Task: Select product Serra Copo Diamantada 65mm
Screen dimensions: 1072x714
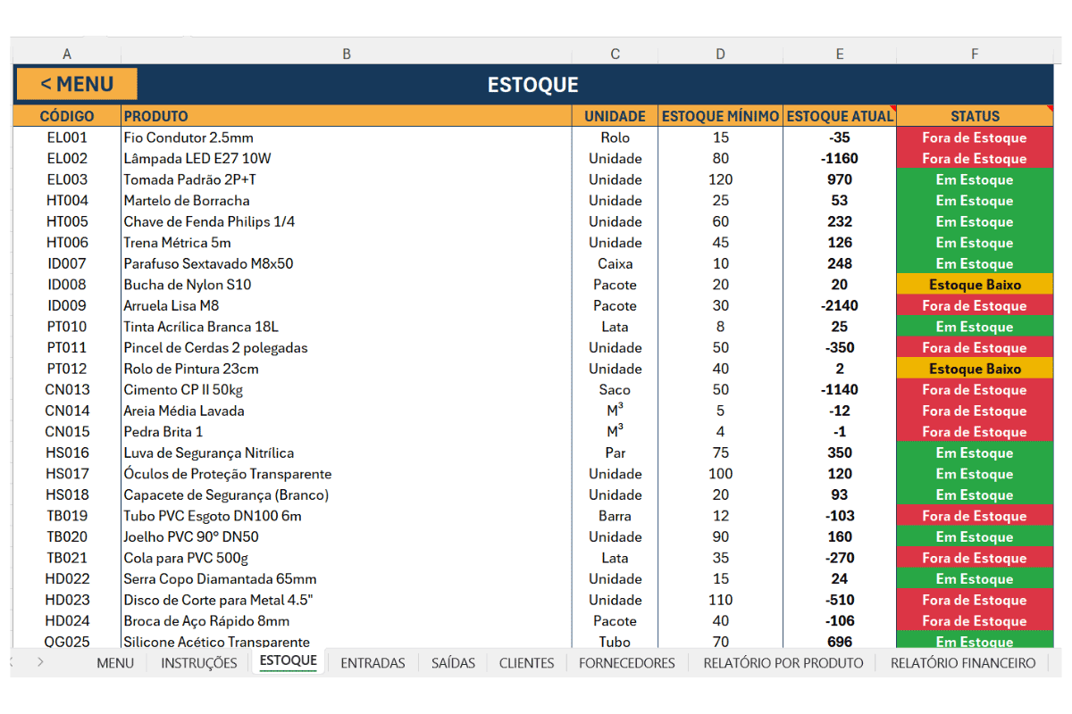Action: click(x=220, y=579)
